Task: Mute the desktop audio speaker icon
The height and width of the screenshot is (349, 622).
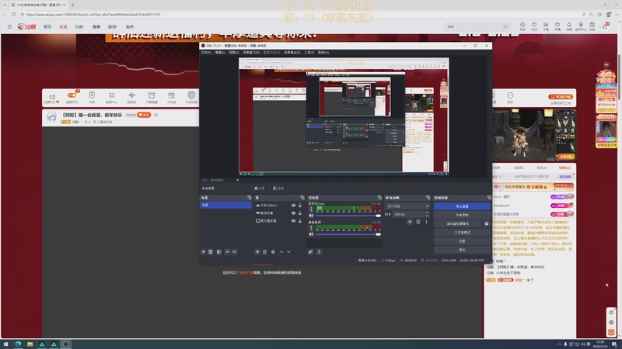Action: coord(312,234)
